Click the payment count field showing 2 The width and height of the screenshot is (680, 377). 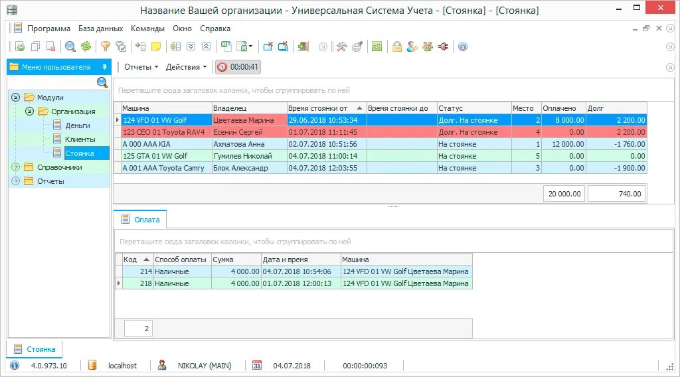click(138, 329)
